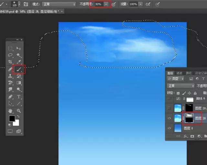Select the Hand tool
Viewport: 207px width, 165px height.
pyautogui.click(x=10, y=111)
